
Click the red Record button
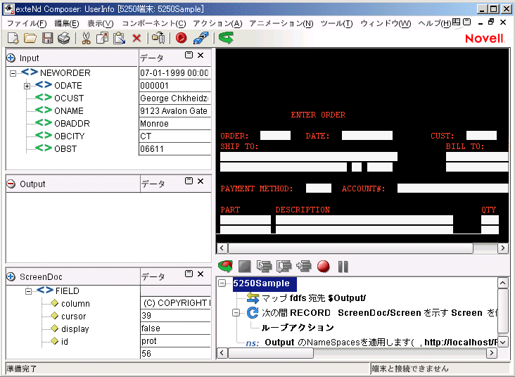pyautogui.click(x=324, y=267)
